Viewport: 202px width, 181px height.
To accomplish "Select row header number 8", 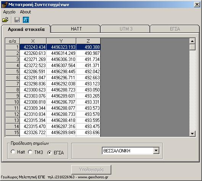I will click(13, 90).
